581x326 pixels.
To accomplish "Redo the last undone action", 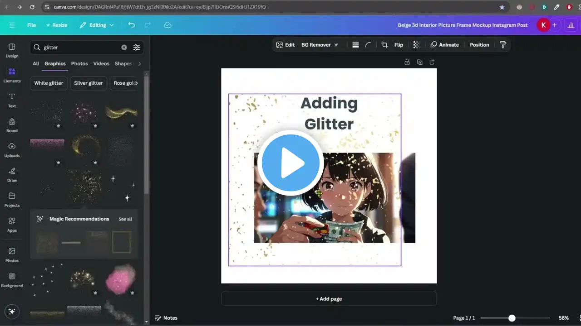I will pyautogui.click(x=148, y=25).
